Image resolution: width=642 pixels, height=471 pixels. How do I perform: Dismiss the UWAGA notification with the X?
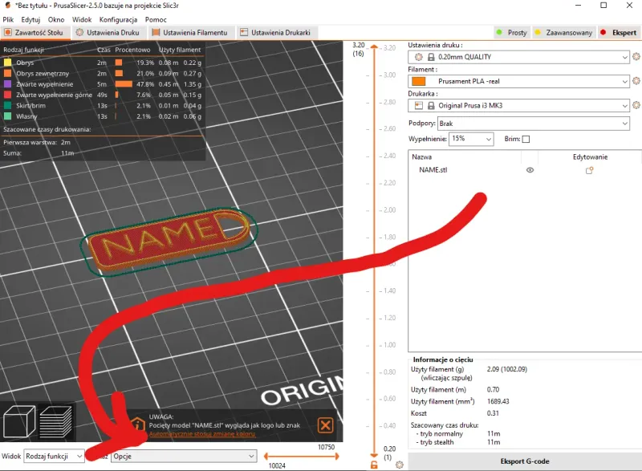pos(326,425)
